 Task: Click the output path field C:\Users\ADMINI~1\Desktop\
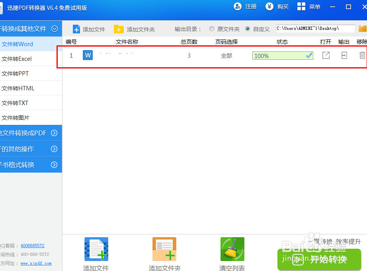315,29
